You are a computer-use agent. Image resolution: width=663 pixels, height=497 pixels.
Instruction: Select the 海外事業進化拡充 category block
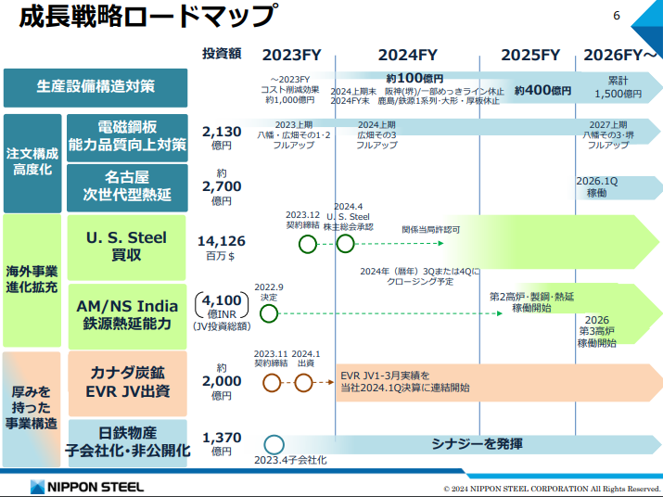pos(33,280)
